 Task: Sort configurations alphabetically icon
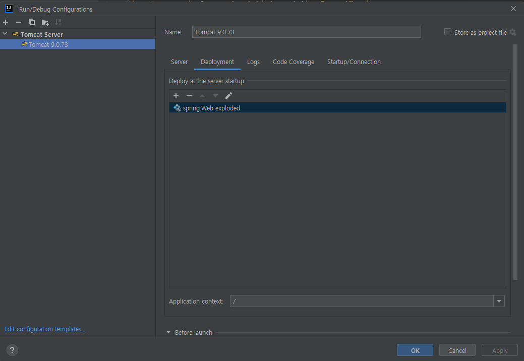[x=58, y=22]
